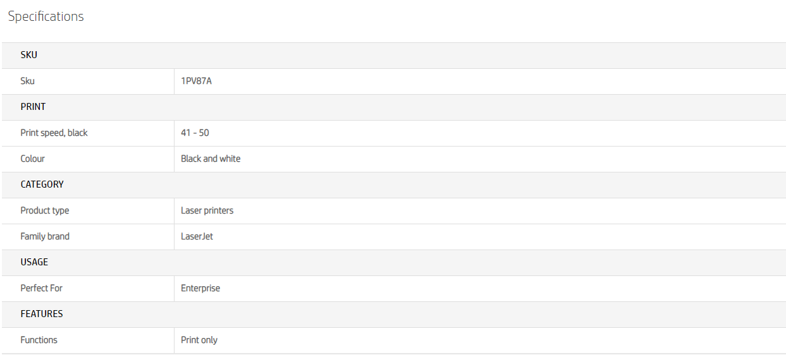Select the 'Laser printers' value

click(207, 210)
